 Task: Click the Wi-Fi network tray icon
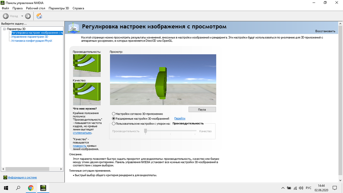[295, 188]
